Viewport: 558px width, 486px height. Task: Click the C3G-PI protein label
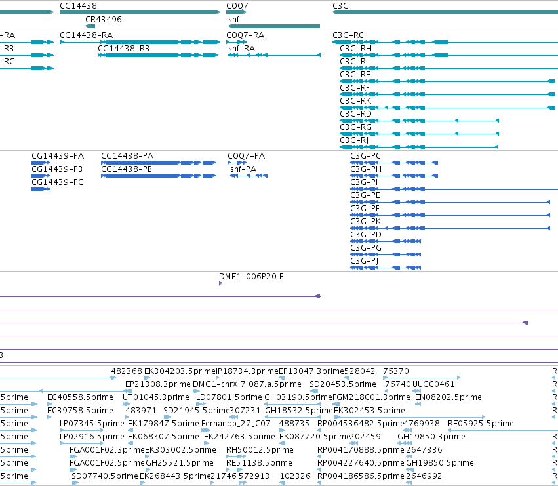pos(364,182)
